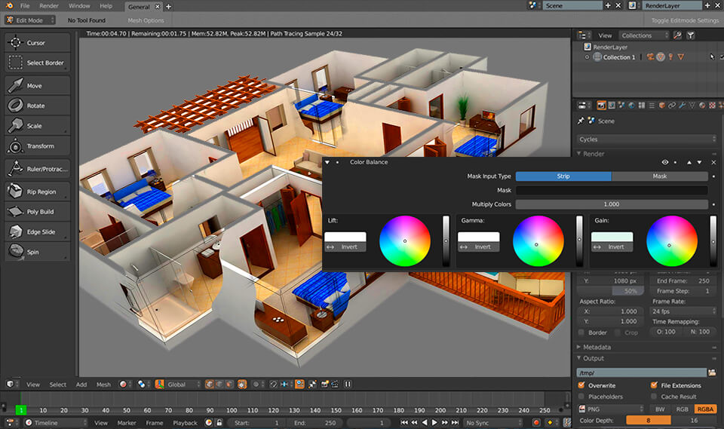724x429 pixels.
Task: Pick the Rotate tool
Action: click(37, 106)
